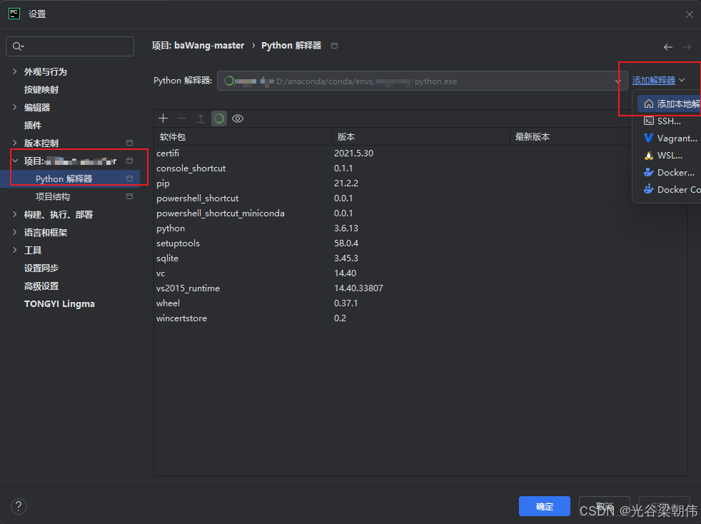Sort by 版本 column header

coord(421,137)
